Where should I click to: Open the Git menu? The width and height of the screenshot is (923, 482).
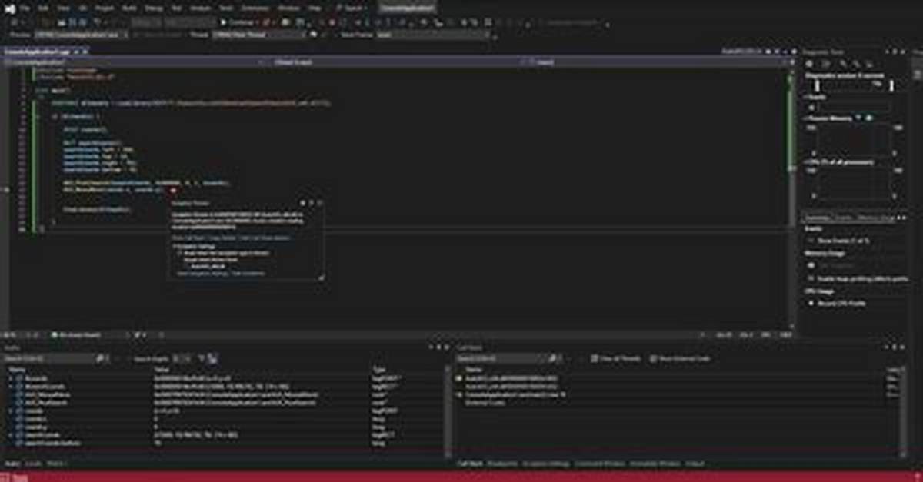82,8
